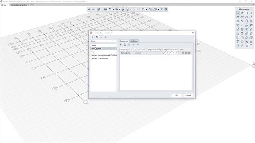Click Штриховка сечения crosshatch pattern cell
The height and width of the screenshot is (143, 255).
coord(171,53)
